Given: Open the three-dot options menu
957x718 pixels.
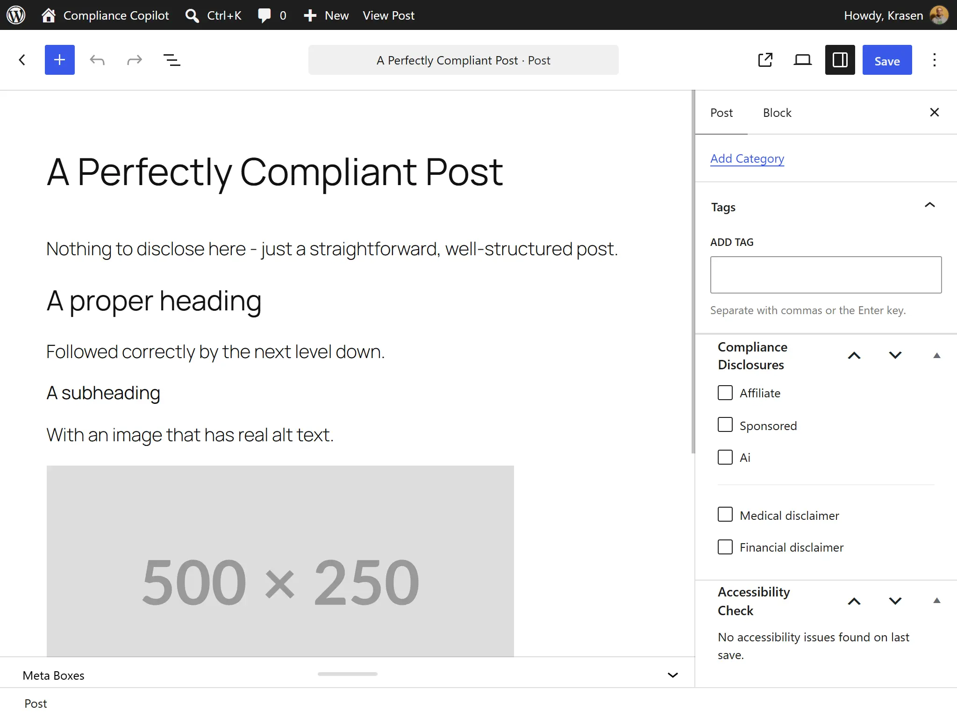Looking at the screenshot, I should pyautogui.click(x=934, y=60).
